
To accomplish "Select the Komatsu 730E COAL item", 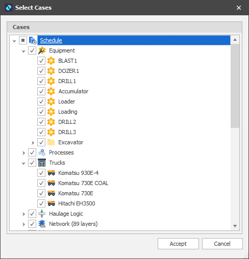I will coord(83,183).
